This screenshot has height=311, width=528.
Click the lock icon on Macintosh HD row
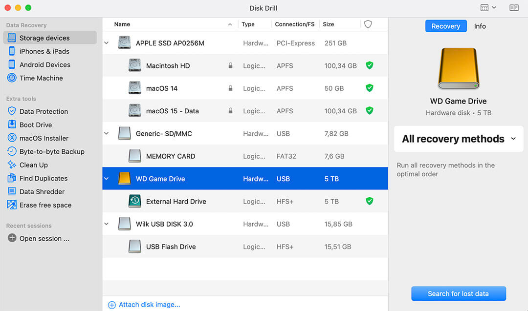(x=230, y=65)
